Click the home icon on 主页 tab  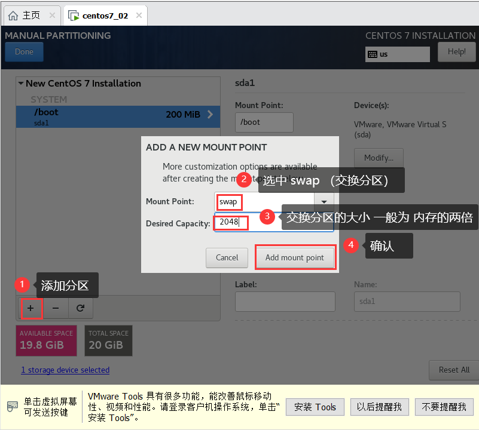point(13,16)
